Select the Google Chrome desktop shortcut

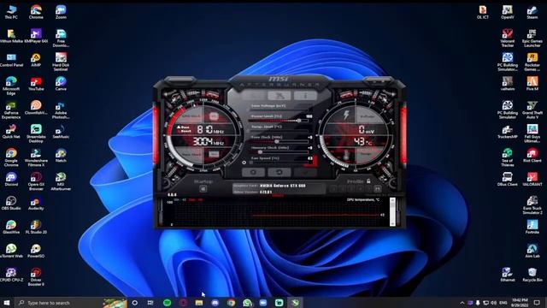tap(11, 157)
